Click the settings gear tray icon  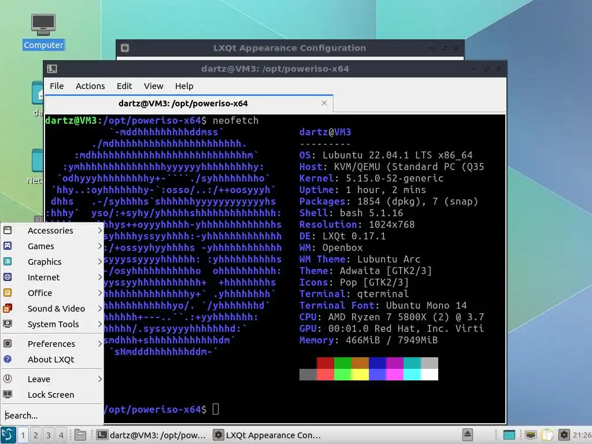click(564, 435)
